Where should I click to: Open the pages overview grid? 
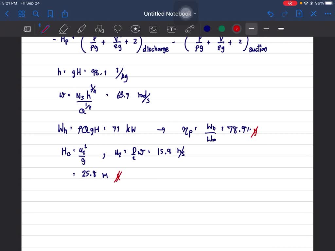pyautogui.click(x=22, y=14)
